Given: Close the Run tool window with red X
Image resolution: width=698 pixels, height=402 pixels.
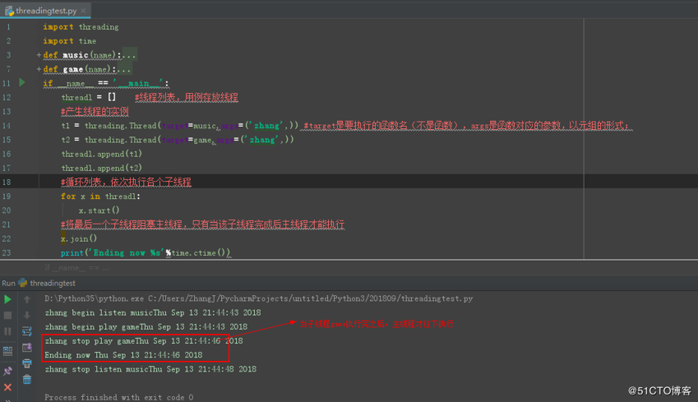Looking at the screenshot, I should point(7,387).
